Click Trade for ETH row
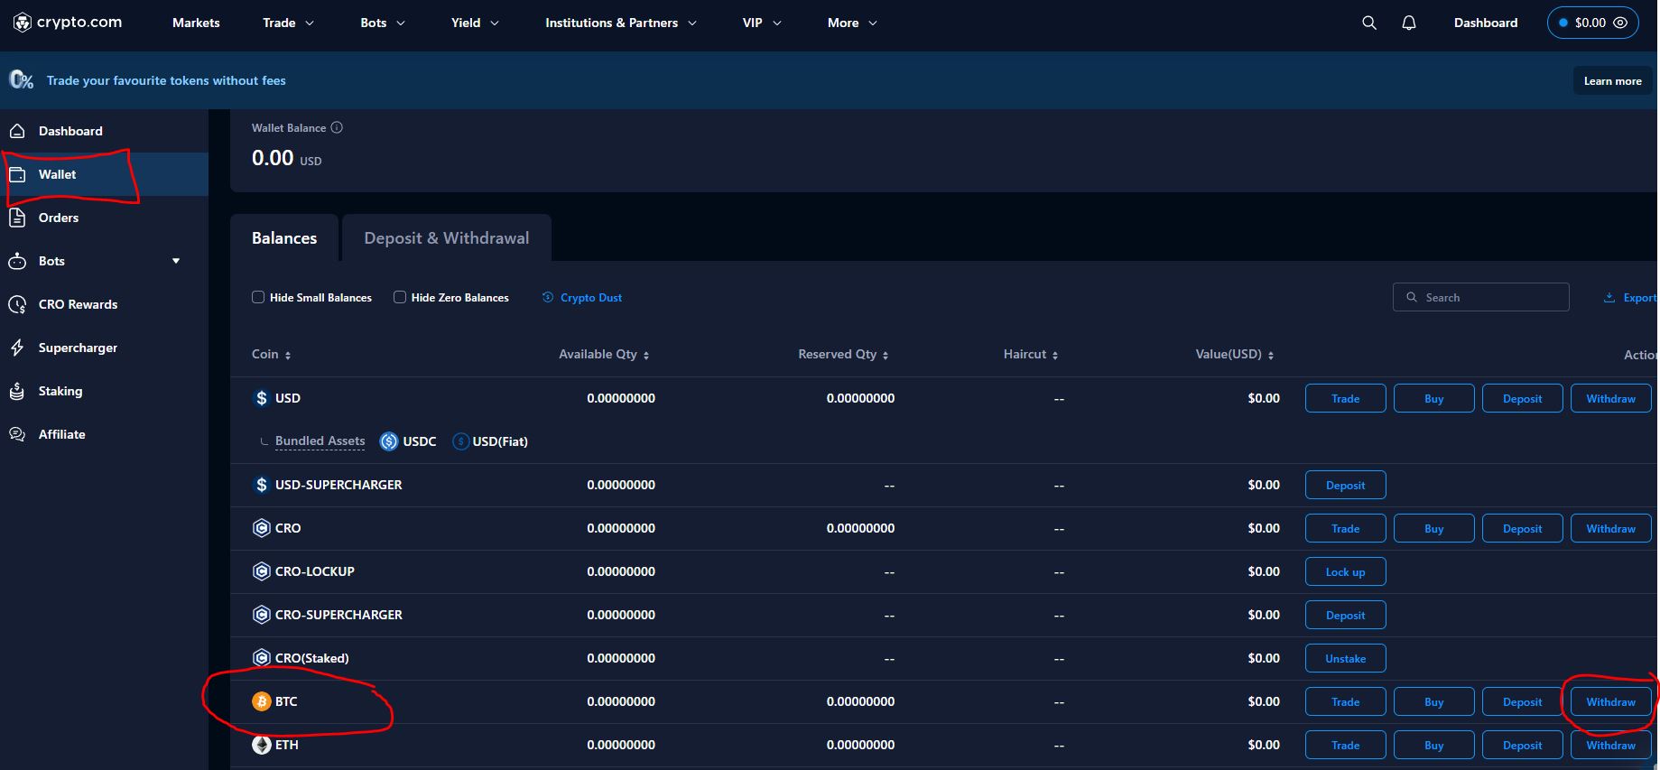 (1346, 745)
